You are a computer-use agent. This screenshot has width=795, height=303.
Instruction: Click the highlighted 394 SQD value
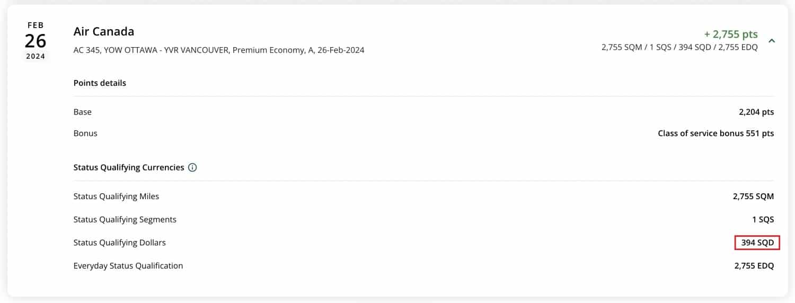click(x=757, y=243)
